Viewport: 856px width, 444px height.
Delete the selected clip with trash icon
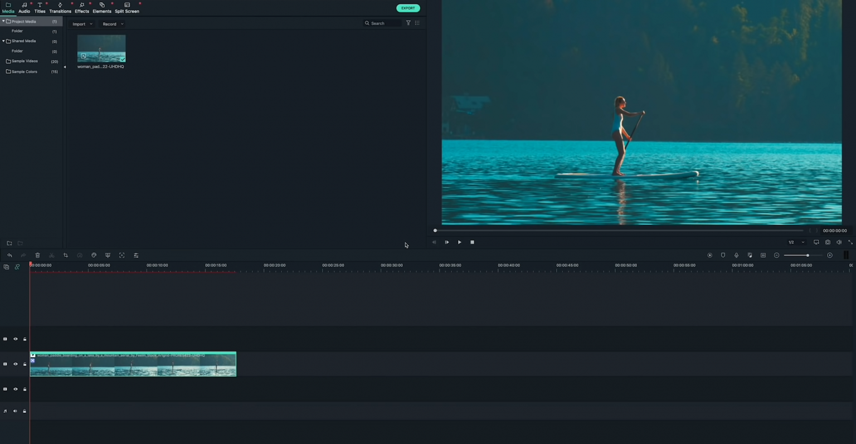[x=37, y=255]
